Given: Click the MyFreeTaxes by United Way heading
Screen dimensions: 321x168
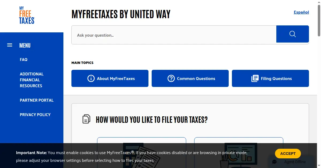Looking at the screenshot, I should coord(121,14).
